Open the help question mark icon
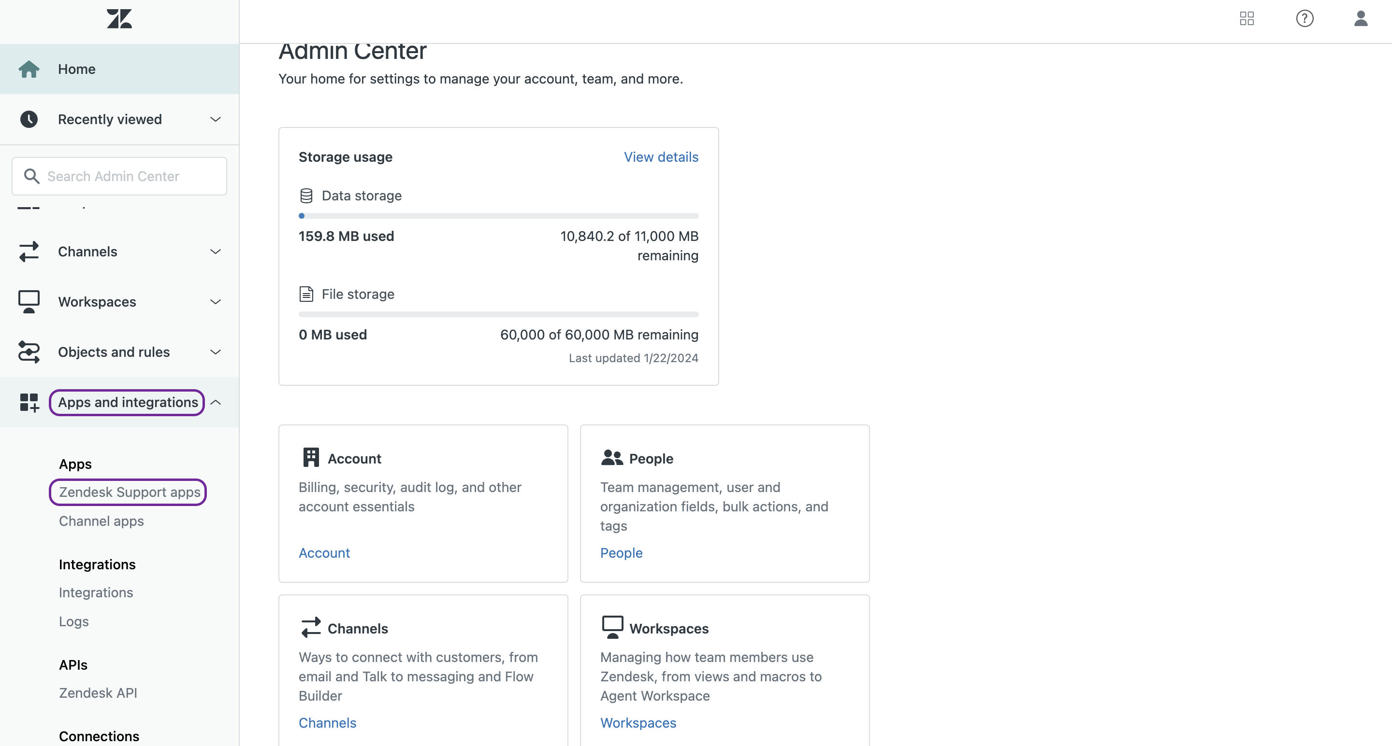Screen dimensions: 1392x746 point(1305,19)
